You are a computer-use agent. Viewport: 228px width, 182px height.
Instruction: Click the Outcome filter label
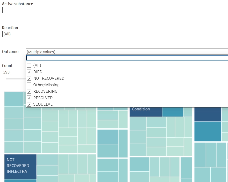10,51
